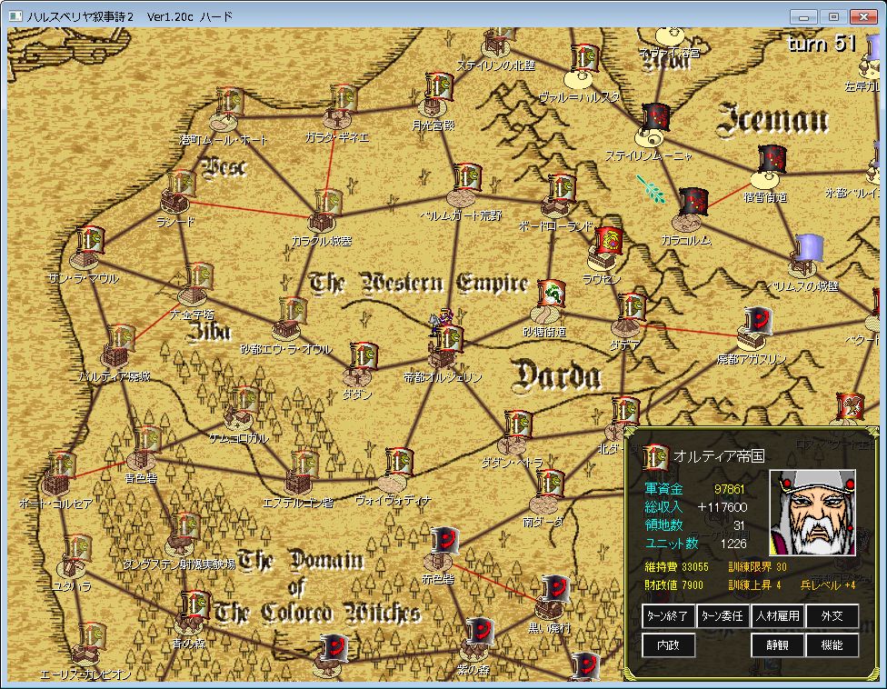Screen dimensions: 887x689
Task: Select the black ガラコルム flag
Action: click(x=694, y=203)
